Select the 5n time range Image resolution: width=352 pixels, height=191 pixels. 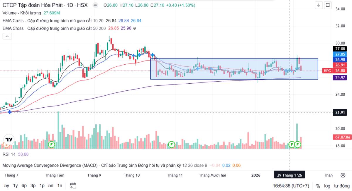click(x=51, y=185)
